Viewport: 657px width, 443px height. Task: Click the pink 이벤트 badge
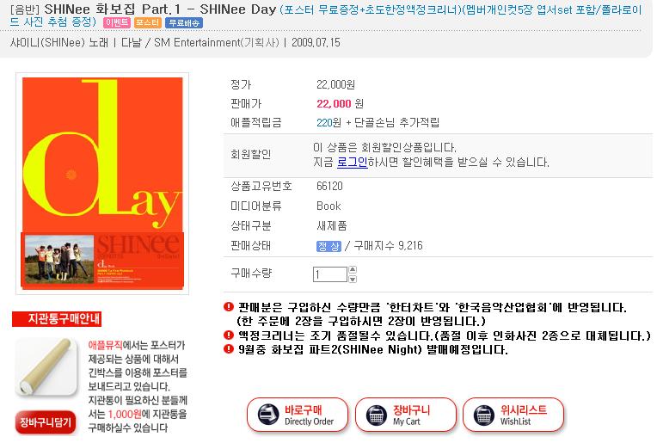pos(116,22)
